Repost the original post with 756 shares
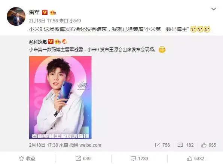This screenshot has height=165, width=223. tap(162, 145)
